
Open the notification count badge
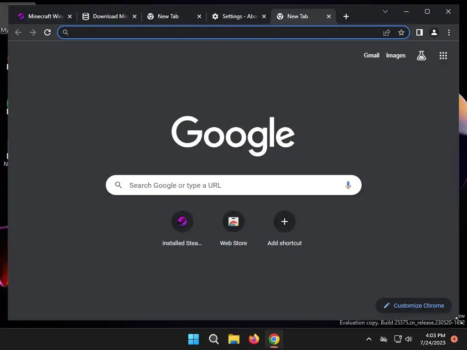pos(454,339)
